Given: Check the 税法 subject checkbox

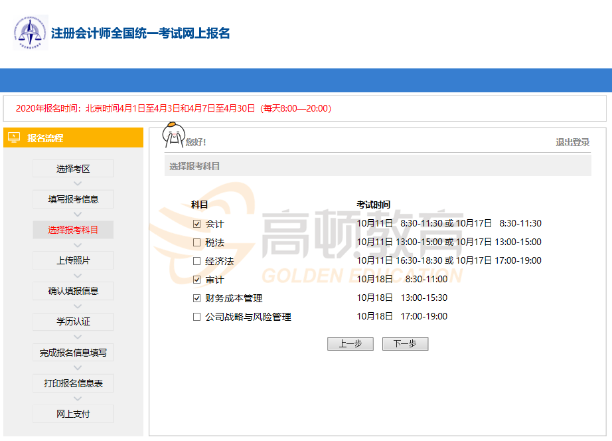Looking at the screenshot, I should pos(196,242).
